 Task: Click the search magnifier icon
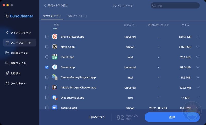[x=154, y=6]
